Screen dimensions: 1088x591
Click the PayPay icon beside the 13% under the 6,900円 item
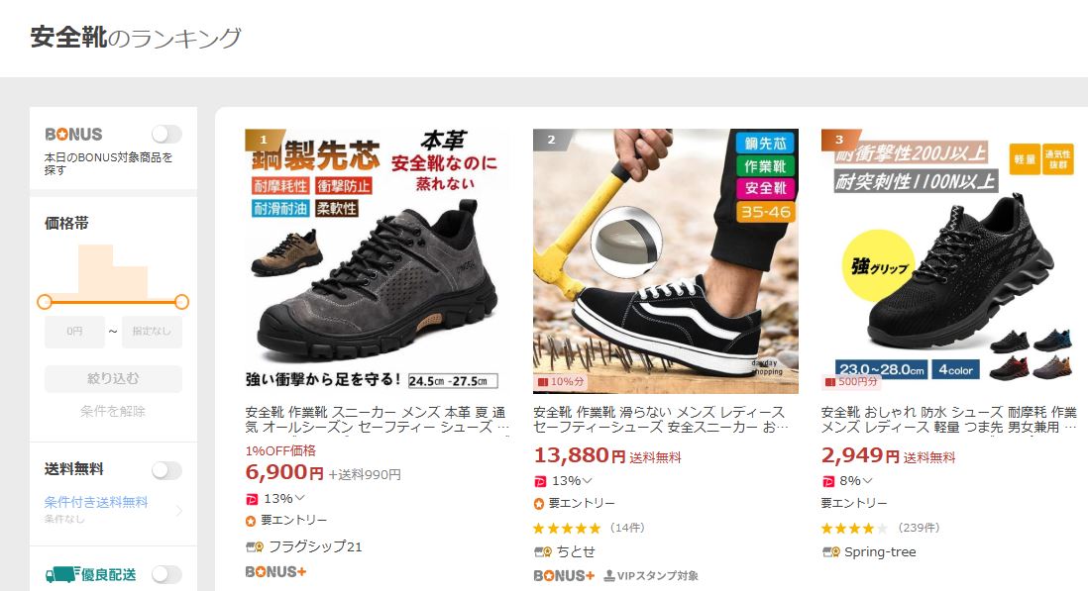click(251, 499)
